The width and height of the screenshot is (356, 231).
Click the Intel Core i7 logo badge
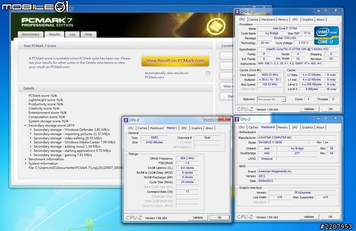tap(327, 36)
